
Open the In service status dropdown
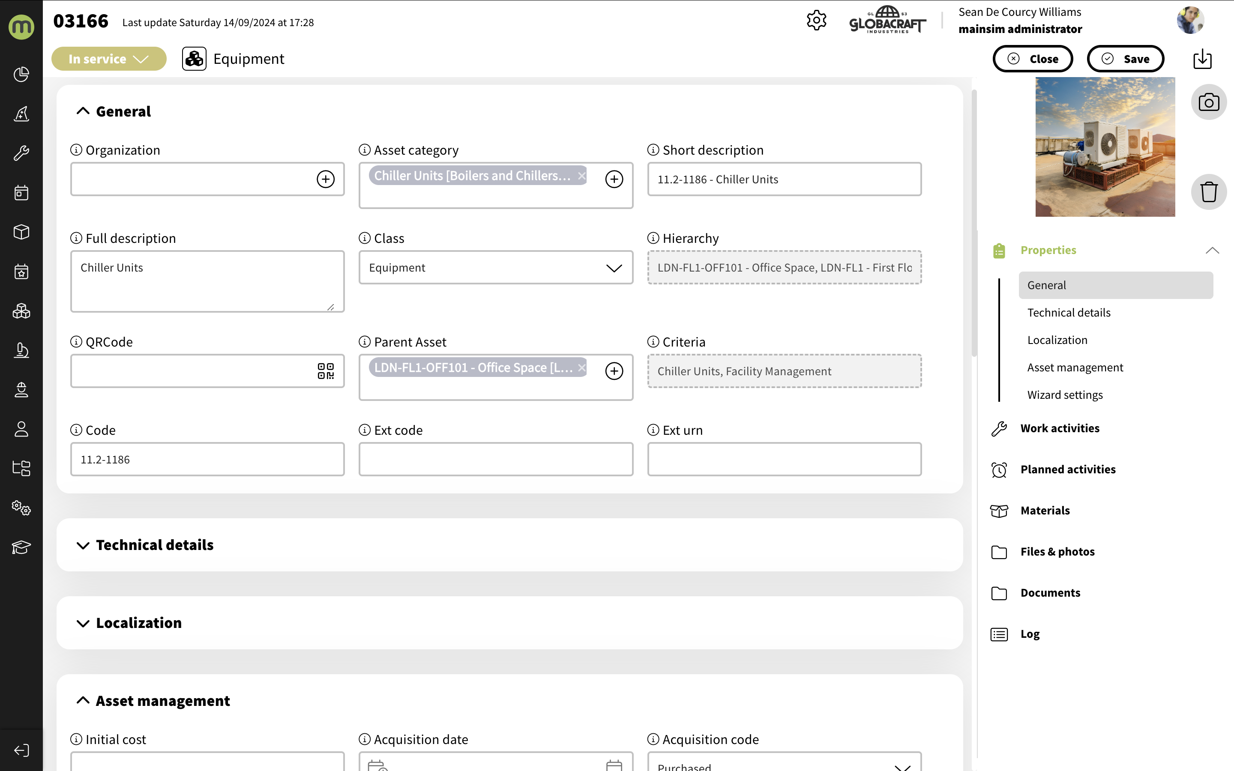pyautogui.click(x=108, y=59)
